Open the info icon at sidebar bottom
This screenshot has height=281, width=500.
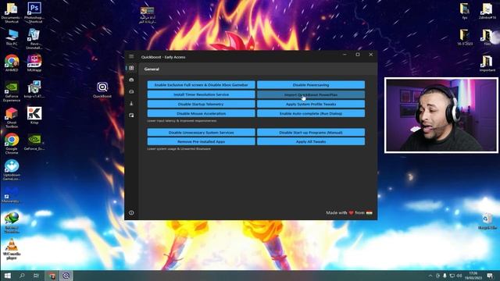131,213
